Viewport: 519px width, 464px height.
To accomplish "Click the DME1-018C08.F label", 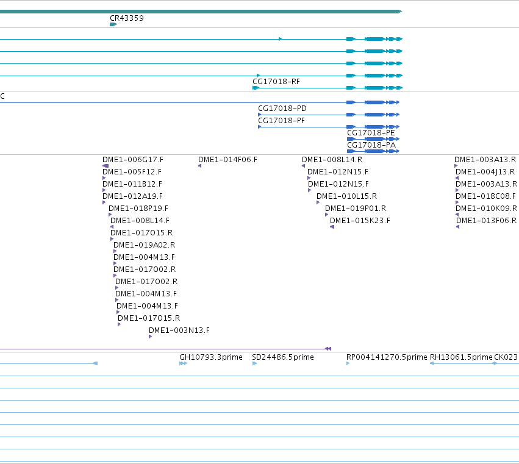I will [485, 196].
